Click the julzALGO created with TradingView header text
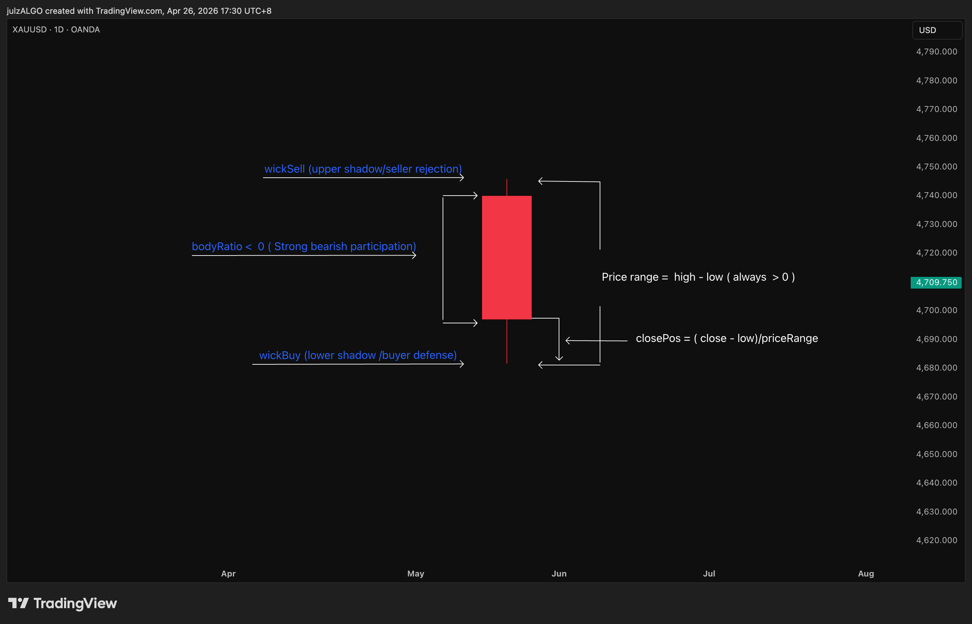The image size is (972, 624). click(139, 11)
